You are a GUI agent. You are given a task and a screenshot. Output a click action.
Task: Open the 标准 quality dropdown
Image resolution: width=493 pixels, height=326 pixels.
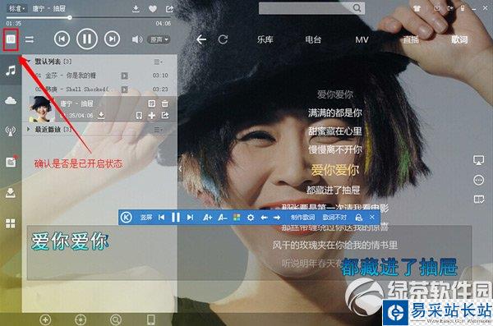pyautogui.click(x=16, y=8)
